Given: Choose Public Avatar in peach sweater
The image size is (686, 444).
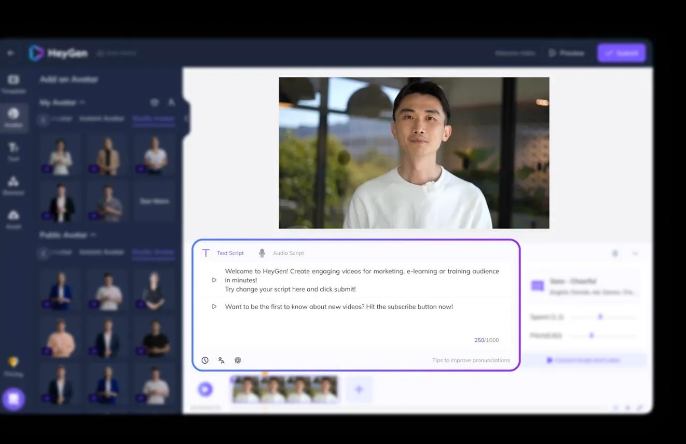Looking at the screenshot, I should (61, 337).
